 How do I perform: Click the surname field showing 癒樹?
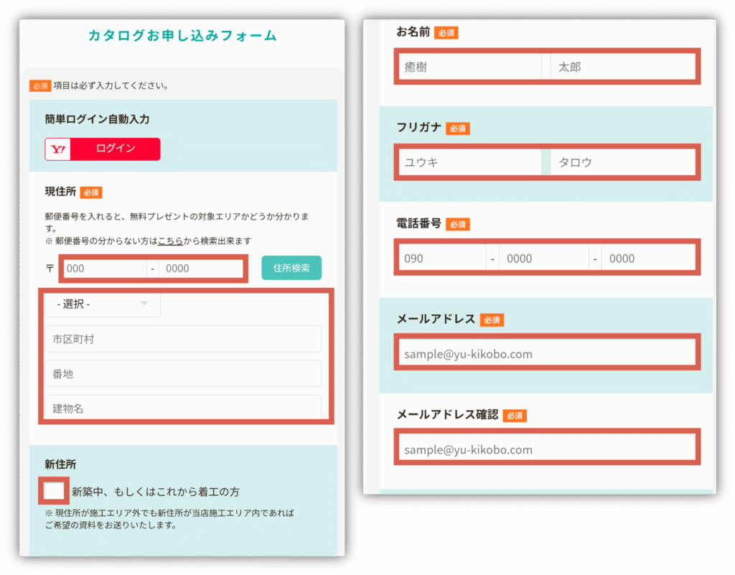coord(469,67)
